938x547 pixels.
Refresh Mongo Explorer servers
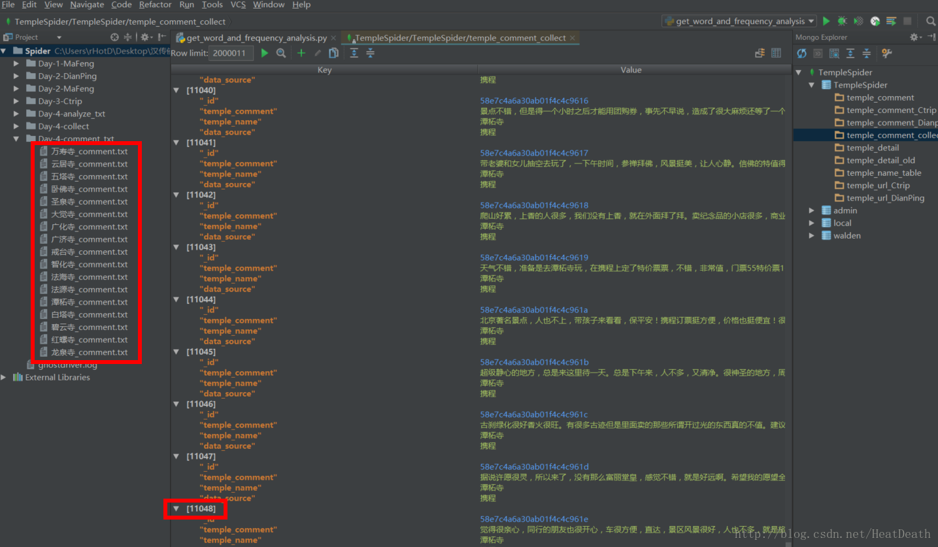coord(801,53)
